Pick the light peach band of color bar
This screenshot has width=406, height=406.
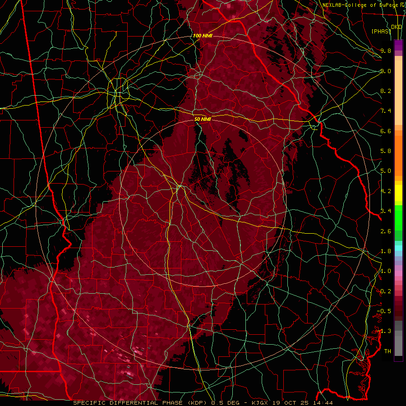(x=398, y=92)
